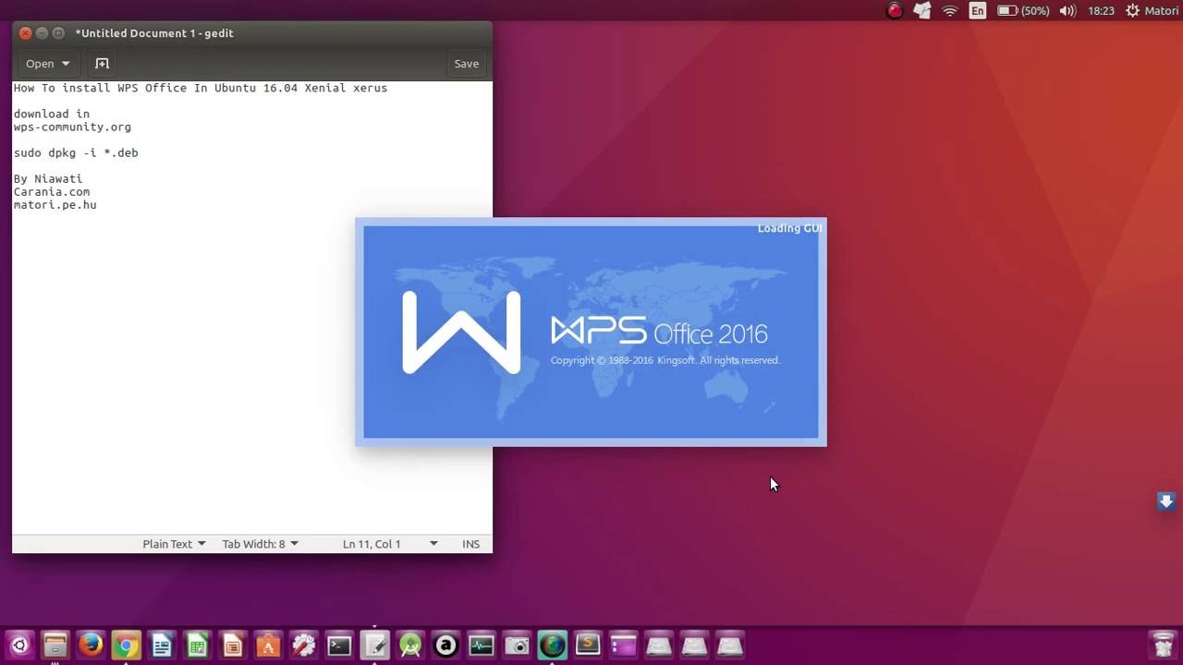Open the battery 50% indicator menu

click(1023, 11)
